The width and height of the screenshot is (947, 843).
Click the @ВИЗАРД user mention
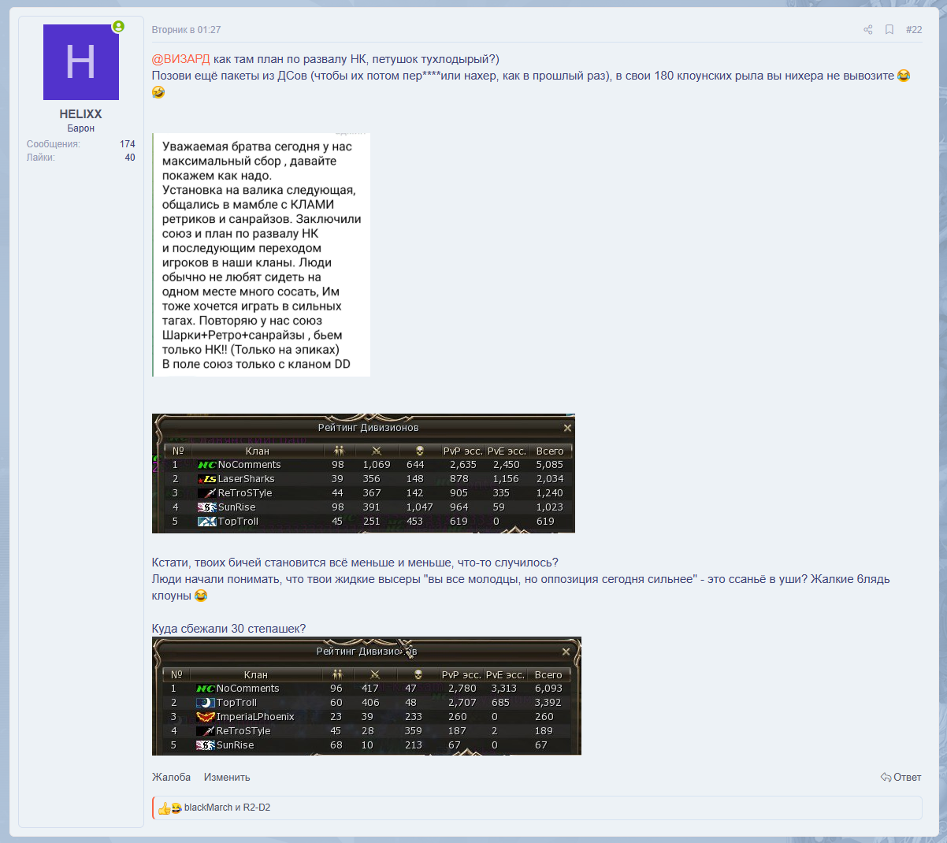coord(180,59)
